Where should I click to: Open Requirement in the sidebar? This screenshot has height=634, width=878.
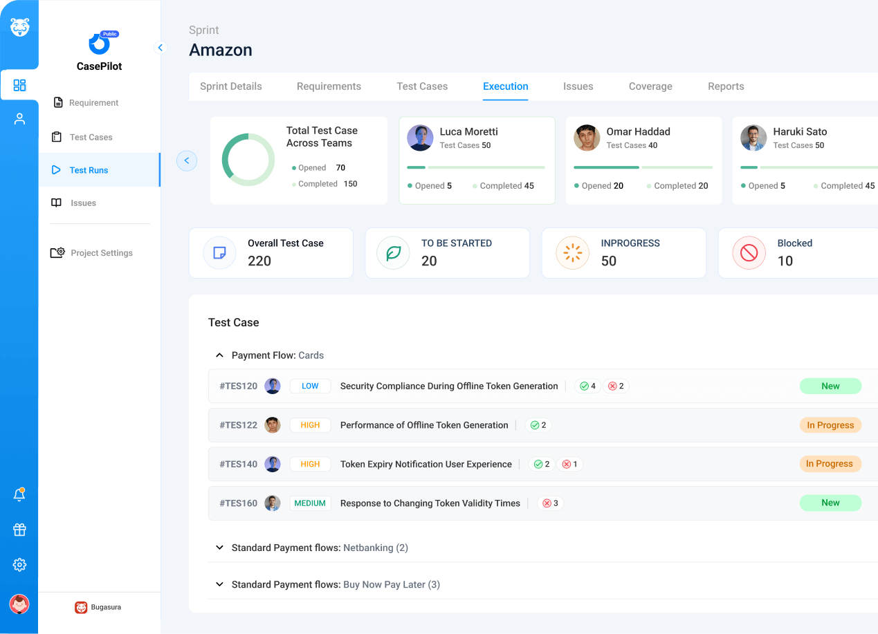(93, 103)
